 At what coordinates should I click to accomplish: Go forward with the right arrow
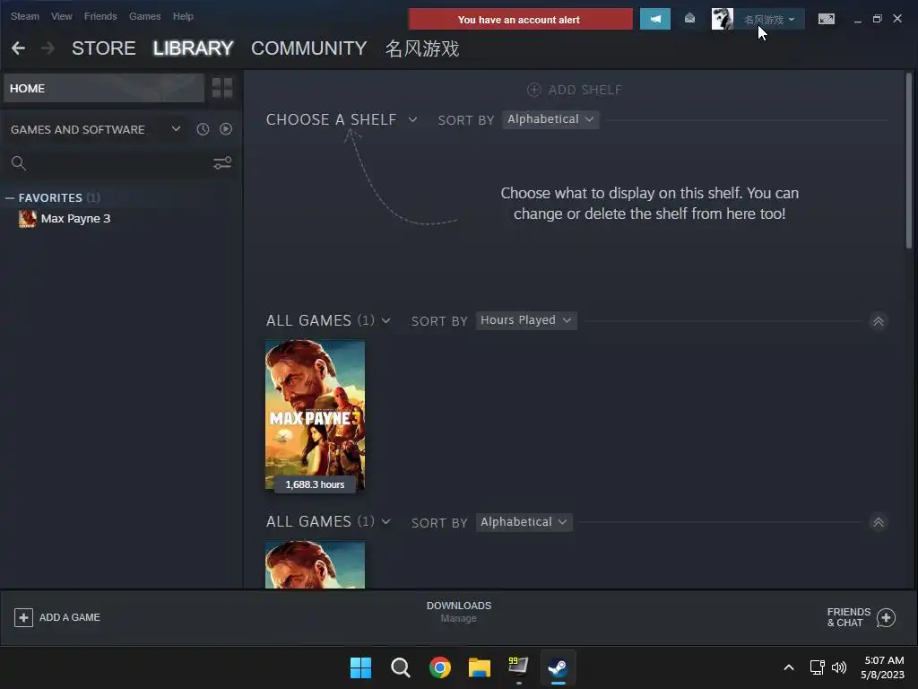[48, 48]
